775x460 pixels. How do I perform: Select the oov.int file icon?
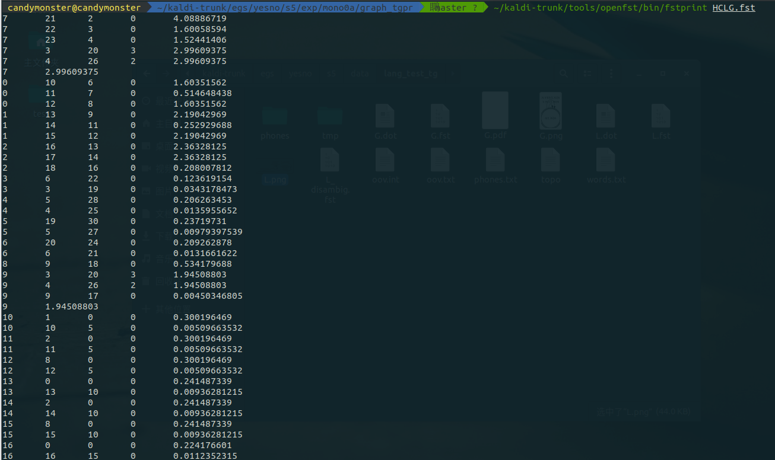tap(385, 160)
